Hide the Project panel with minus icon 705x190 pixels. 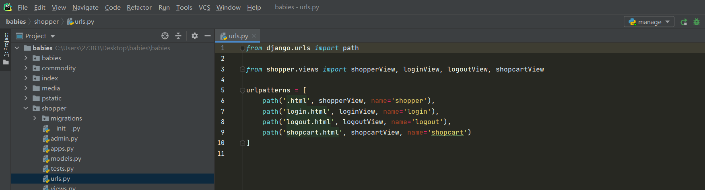tap(208, 36)
